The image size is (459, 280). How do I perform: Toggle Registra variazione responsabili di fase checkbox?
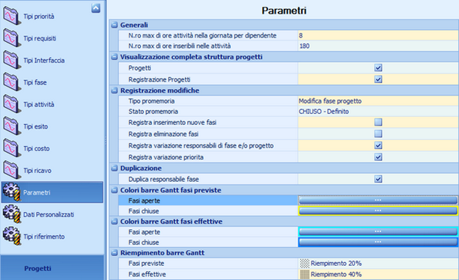(x=378, y=145)
